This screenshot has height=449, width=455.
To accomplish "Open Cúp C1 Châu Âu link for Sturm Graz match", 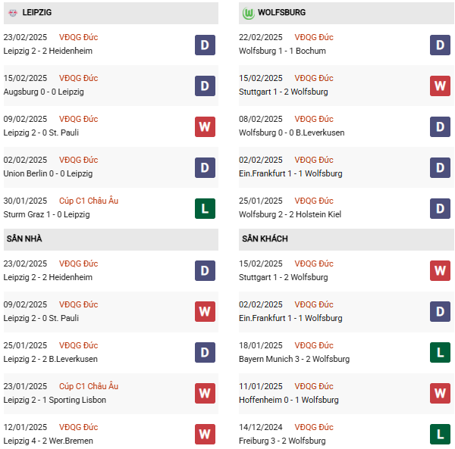I will click(89, 201).
